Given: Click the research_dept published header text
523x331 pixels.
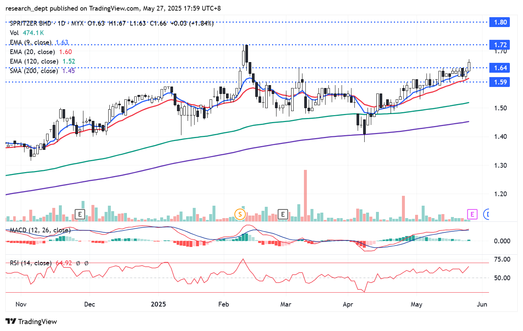Looking at the screenshot, I should coord(113,8).
